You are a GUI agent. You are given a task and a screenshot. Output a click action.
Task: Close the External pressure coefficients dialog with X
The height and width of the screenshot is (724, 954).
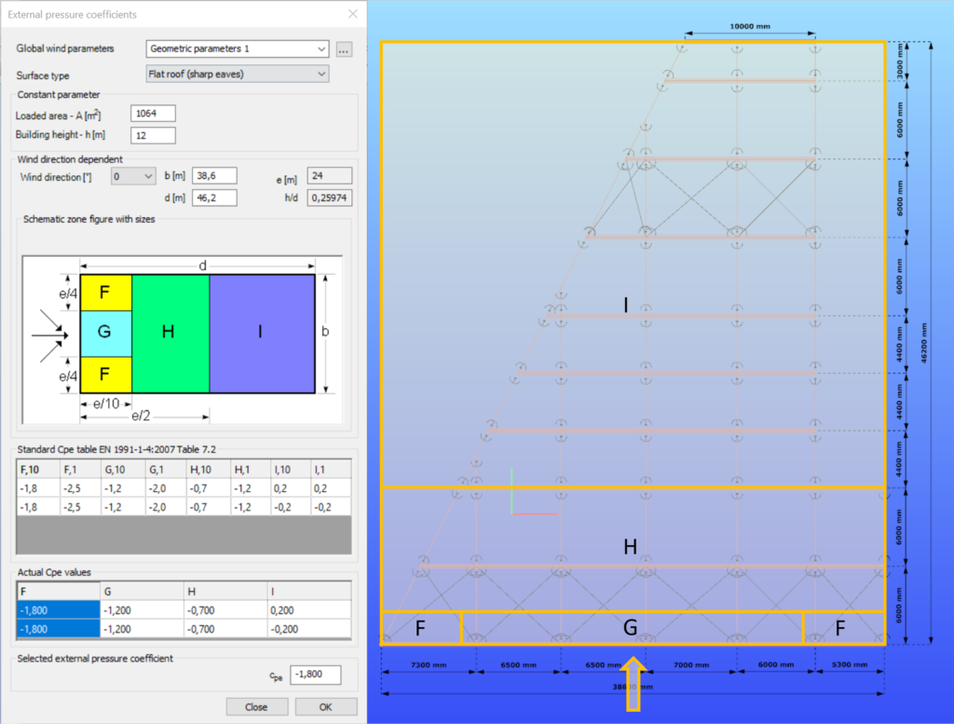pos(353,14)
